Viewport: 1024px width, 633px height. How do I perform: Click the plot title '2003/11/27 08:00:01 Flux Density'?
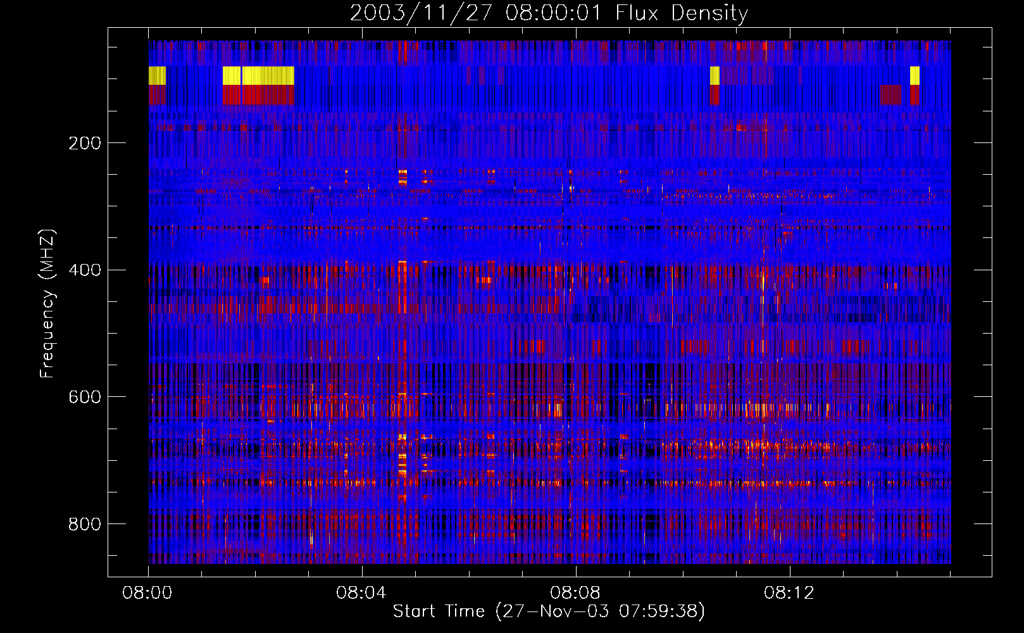click(x=549, y=13)
